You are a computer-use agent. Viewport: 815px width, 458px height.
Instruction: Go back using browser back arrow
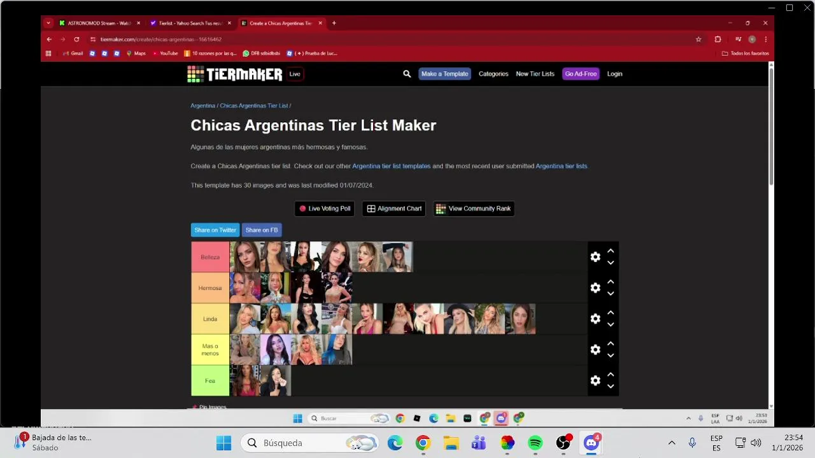coord(49,39)
